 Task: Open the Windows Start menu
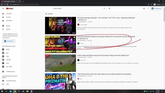click(2, 91)
